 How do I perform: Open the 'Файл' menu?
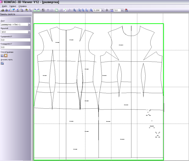click(x=4, y=6)
